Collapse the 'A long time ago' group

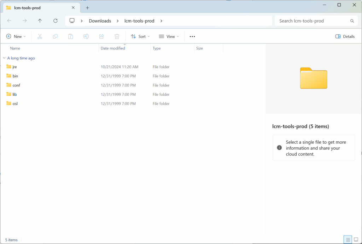click(x=4, y=58)
